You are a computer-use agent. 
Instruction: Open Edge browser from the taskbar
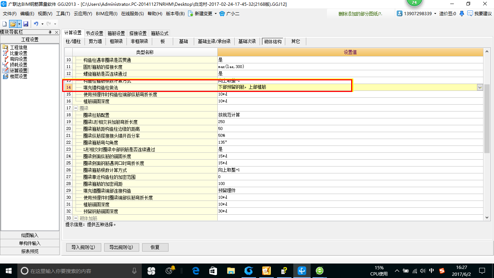point(196,271)
